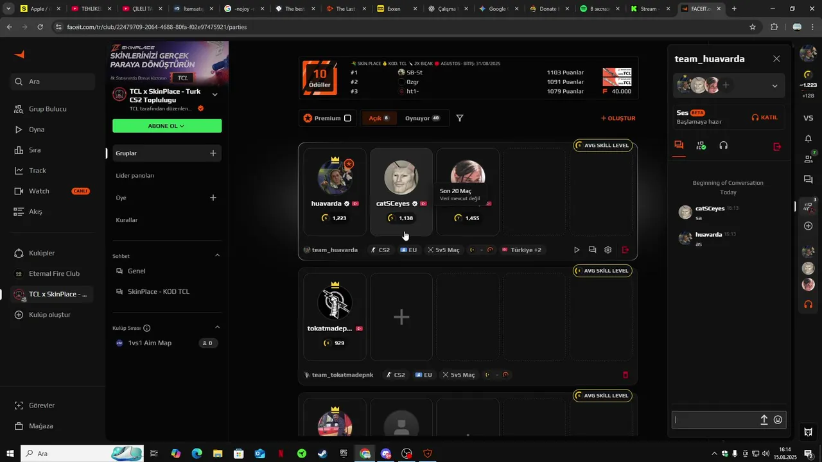Open the Ara search in the sidebar
The height and width of the screenshot is (462, 822).
click(54, 81)
